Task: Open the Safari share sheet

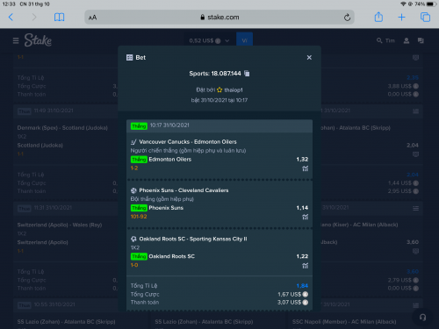Action: pyautogui.click(x=378, y=17)
